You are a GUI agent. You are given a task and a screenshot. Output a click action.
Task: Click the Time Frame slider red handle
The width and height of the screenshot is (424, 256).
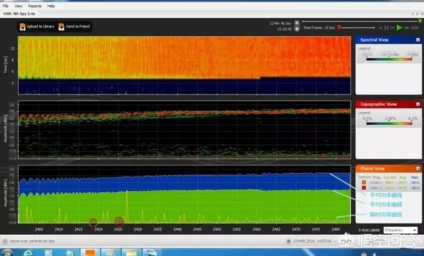pyautogui.click(x=339, y=27)
